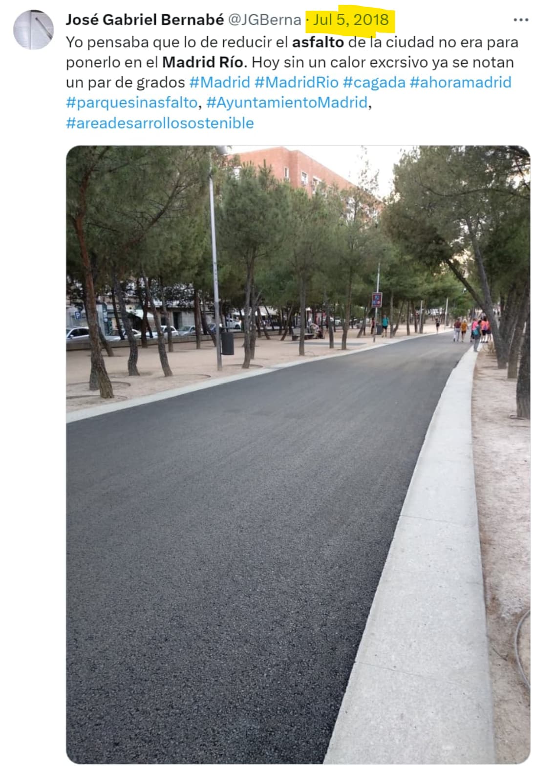This screenshot has width=556, height=769.
Task: Click the bold word asfalto in the tweet
Action: click(x=318, y=42)
